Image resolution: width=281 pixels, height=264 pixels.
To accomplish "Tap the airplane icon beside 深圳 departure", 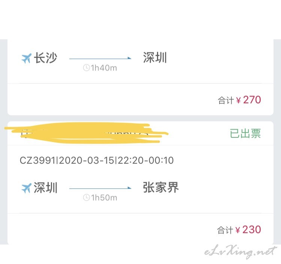I will (27, 188).
